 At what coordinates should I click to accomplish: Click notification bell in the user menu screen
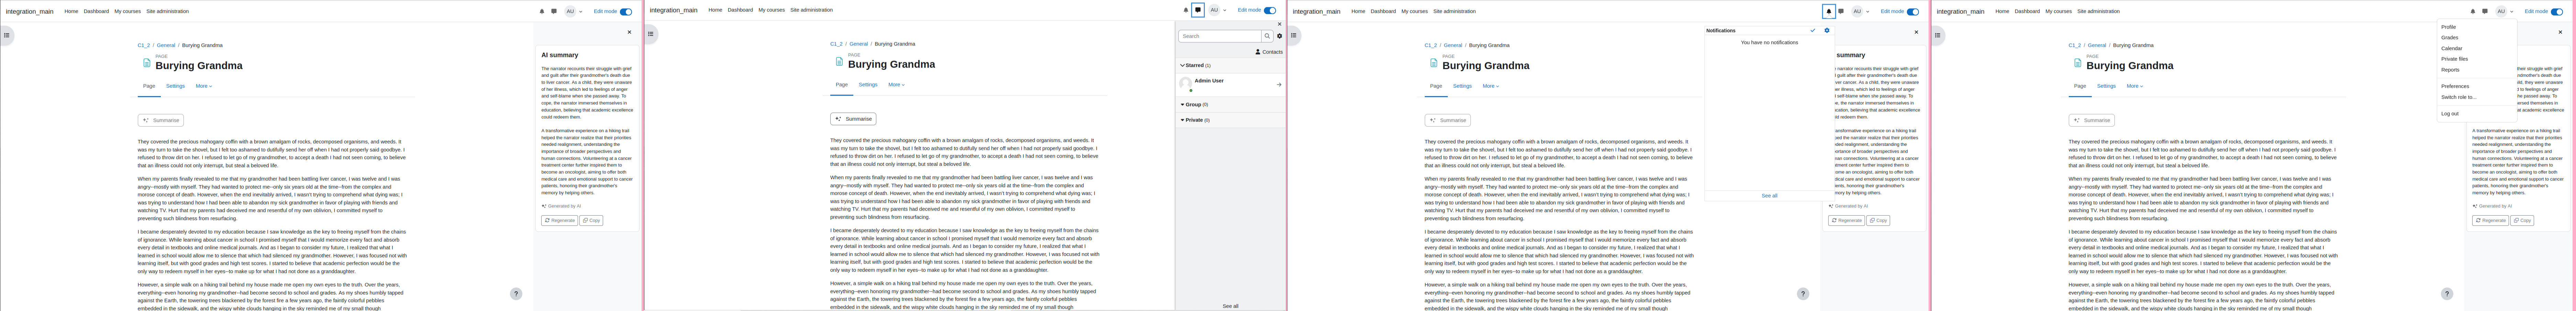pyautogui.click(x=2473, y=11)
